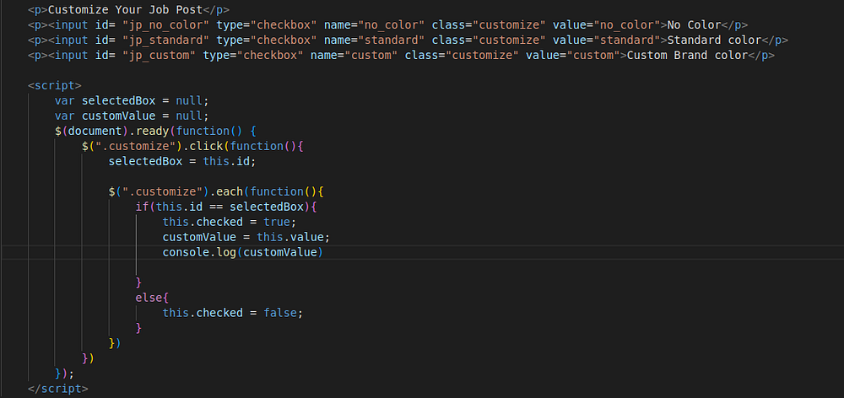Screen dimensions: 844x398
Task: Click the opening <script> tag
Action: pos(55,85)
